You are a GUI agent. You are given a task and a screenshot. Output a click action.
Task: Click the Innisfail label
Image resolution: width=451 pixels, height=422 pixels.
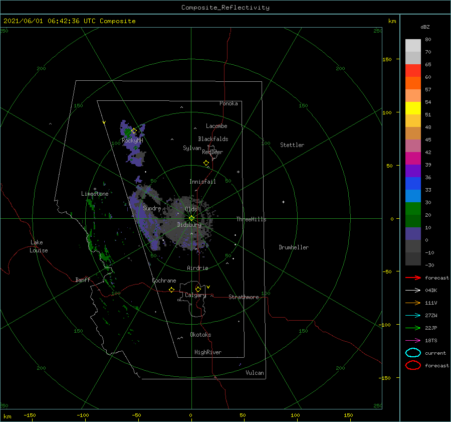pos(202,182)
